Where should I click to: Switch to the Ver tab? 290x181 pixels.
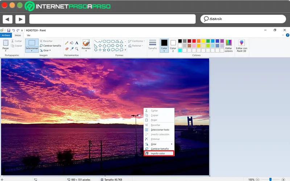29,35
